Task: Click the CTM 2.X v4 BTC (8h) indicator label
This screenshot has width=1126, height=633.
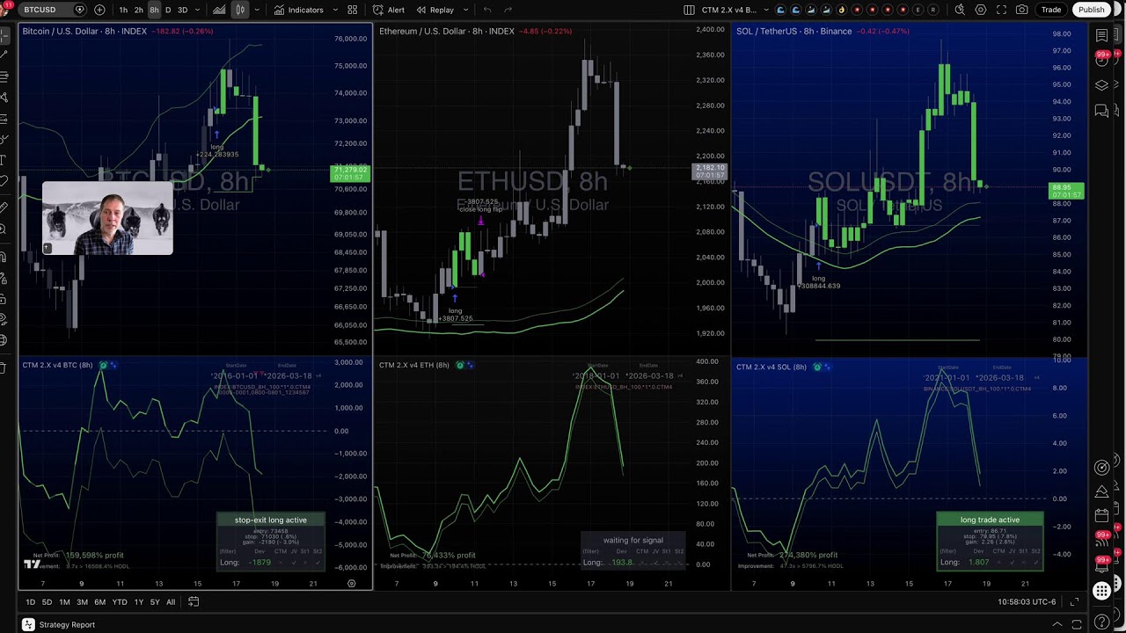Action: (x=57, y=365)
